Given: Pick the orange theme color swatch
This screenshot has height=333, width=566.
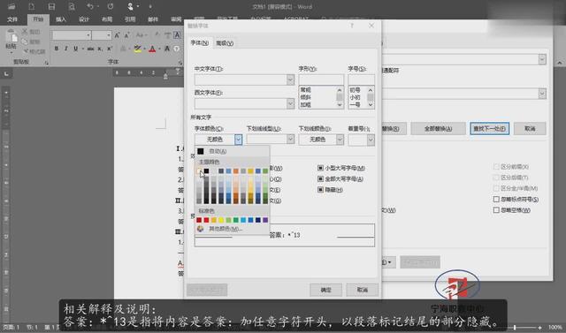Looking at the screenshot, I should [236, 170].
